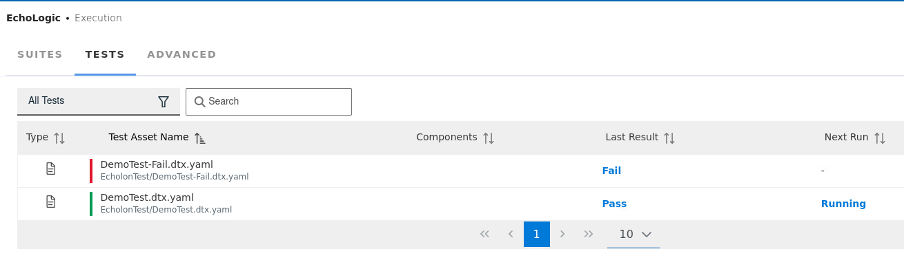Click into the Search field
Image resolution: width=904 pixels, height=260 pixels.
(x=269, y=102)
